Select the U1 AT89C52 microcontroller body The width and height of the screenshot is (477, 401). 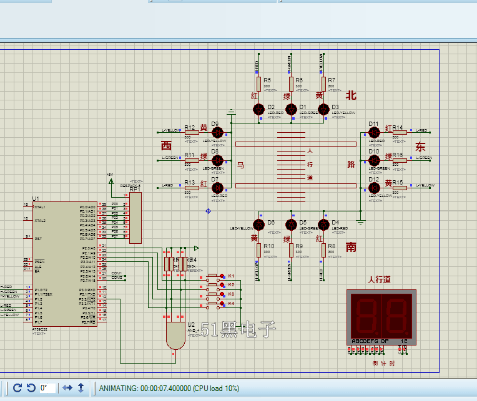pos(65,264)
